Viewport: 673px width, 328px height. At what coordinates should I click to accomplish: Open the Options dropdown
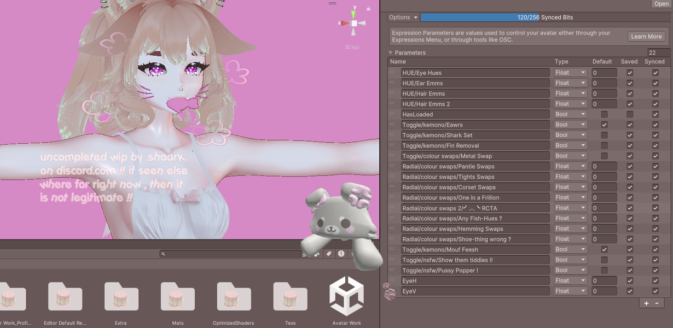pos(403,17)
